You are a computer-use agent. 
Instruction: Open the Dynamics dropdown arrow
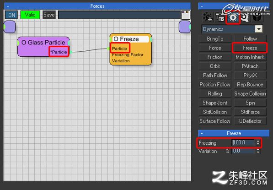[259, 29]
